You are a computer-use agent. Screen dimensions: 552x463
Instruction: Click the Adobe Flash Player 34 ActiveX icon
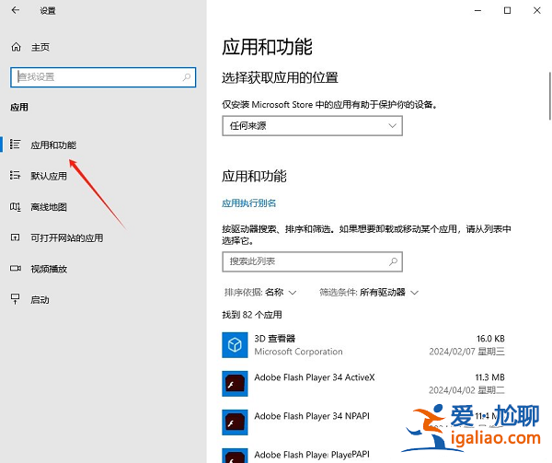click(235, 384)
